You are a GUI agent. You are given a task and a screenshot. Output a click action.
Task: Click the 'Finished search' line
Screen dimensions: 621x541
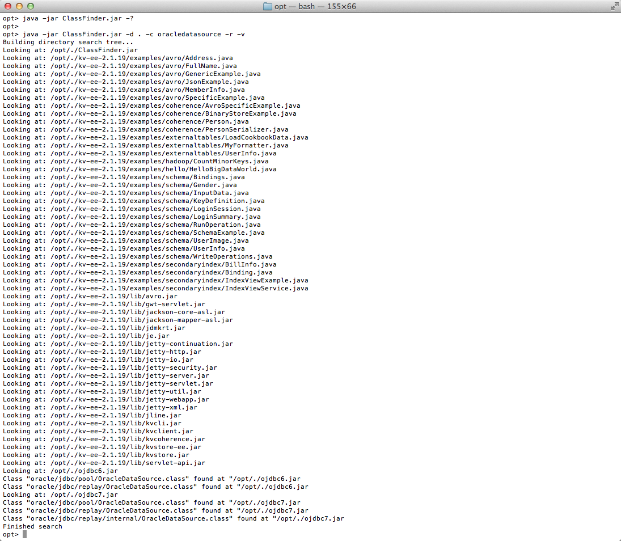[x=32, y=526]
